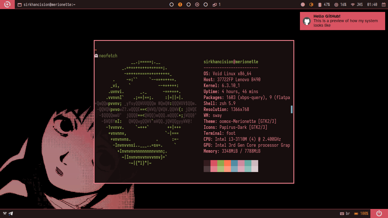Switch to the fifth workspace circle
388x218 pixels.
(x=206, y=5)
